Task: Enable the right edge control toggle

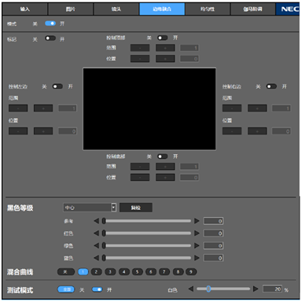Action: (x=271, y=87)
